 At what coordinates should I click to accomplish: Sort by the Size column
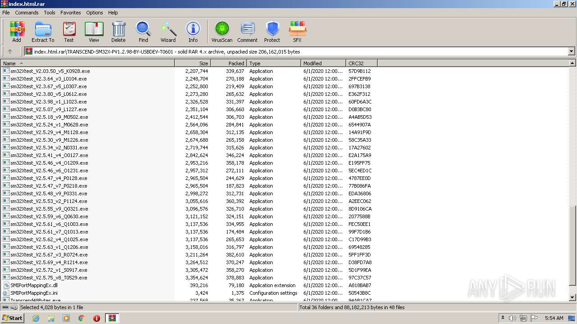192,63
